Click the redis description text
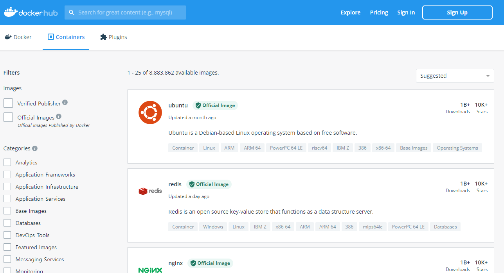This screenshot has height=273, width=504. pos(271,212)
